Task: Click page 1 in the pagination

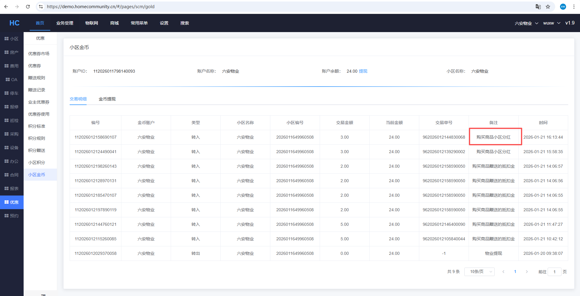Action: (515, 272)
